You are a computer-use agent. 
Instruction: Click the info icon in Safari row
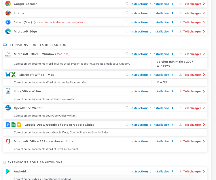(127, 22)
